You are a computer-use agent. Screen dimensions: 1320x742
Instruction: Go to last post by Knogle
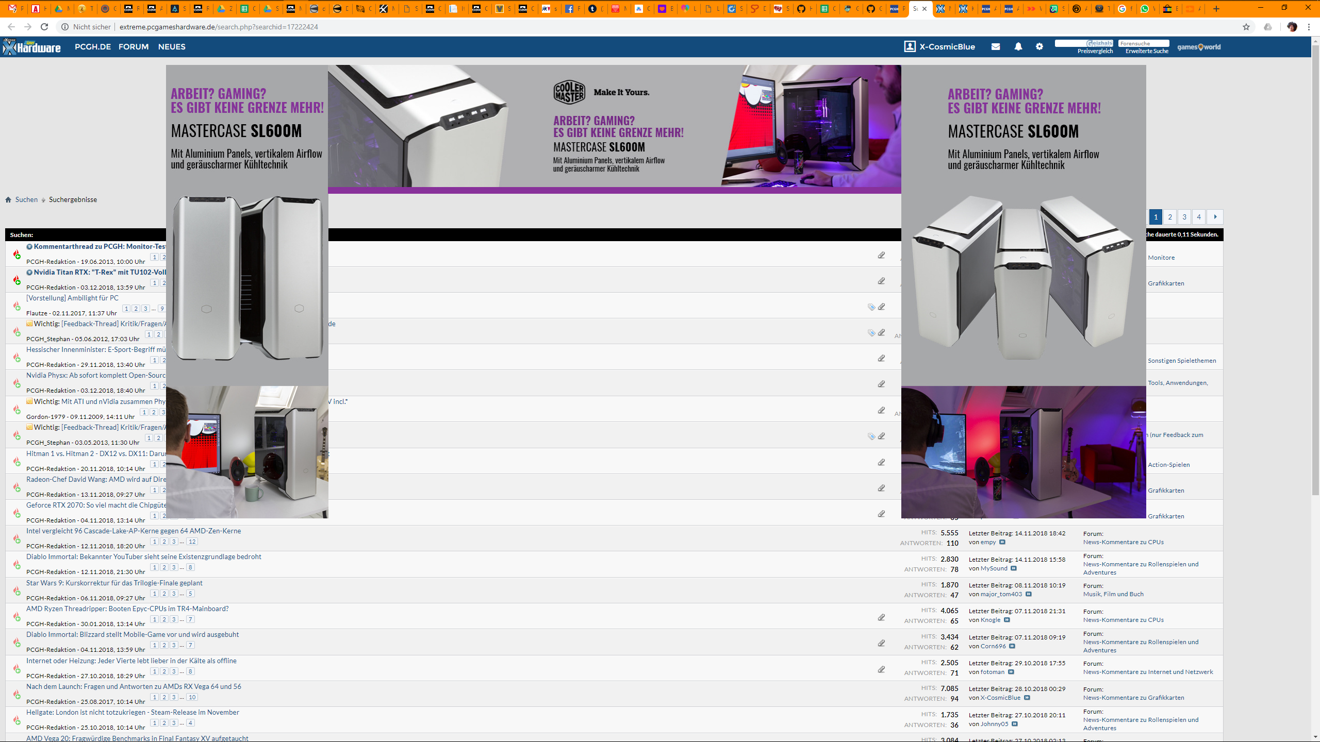pyautogui.click(x=1007, y=620)
